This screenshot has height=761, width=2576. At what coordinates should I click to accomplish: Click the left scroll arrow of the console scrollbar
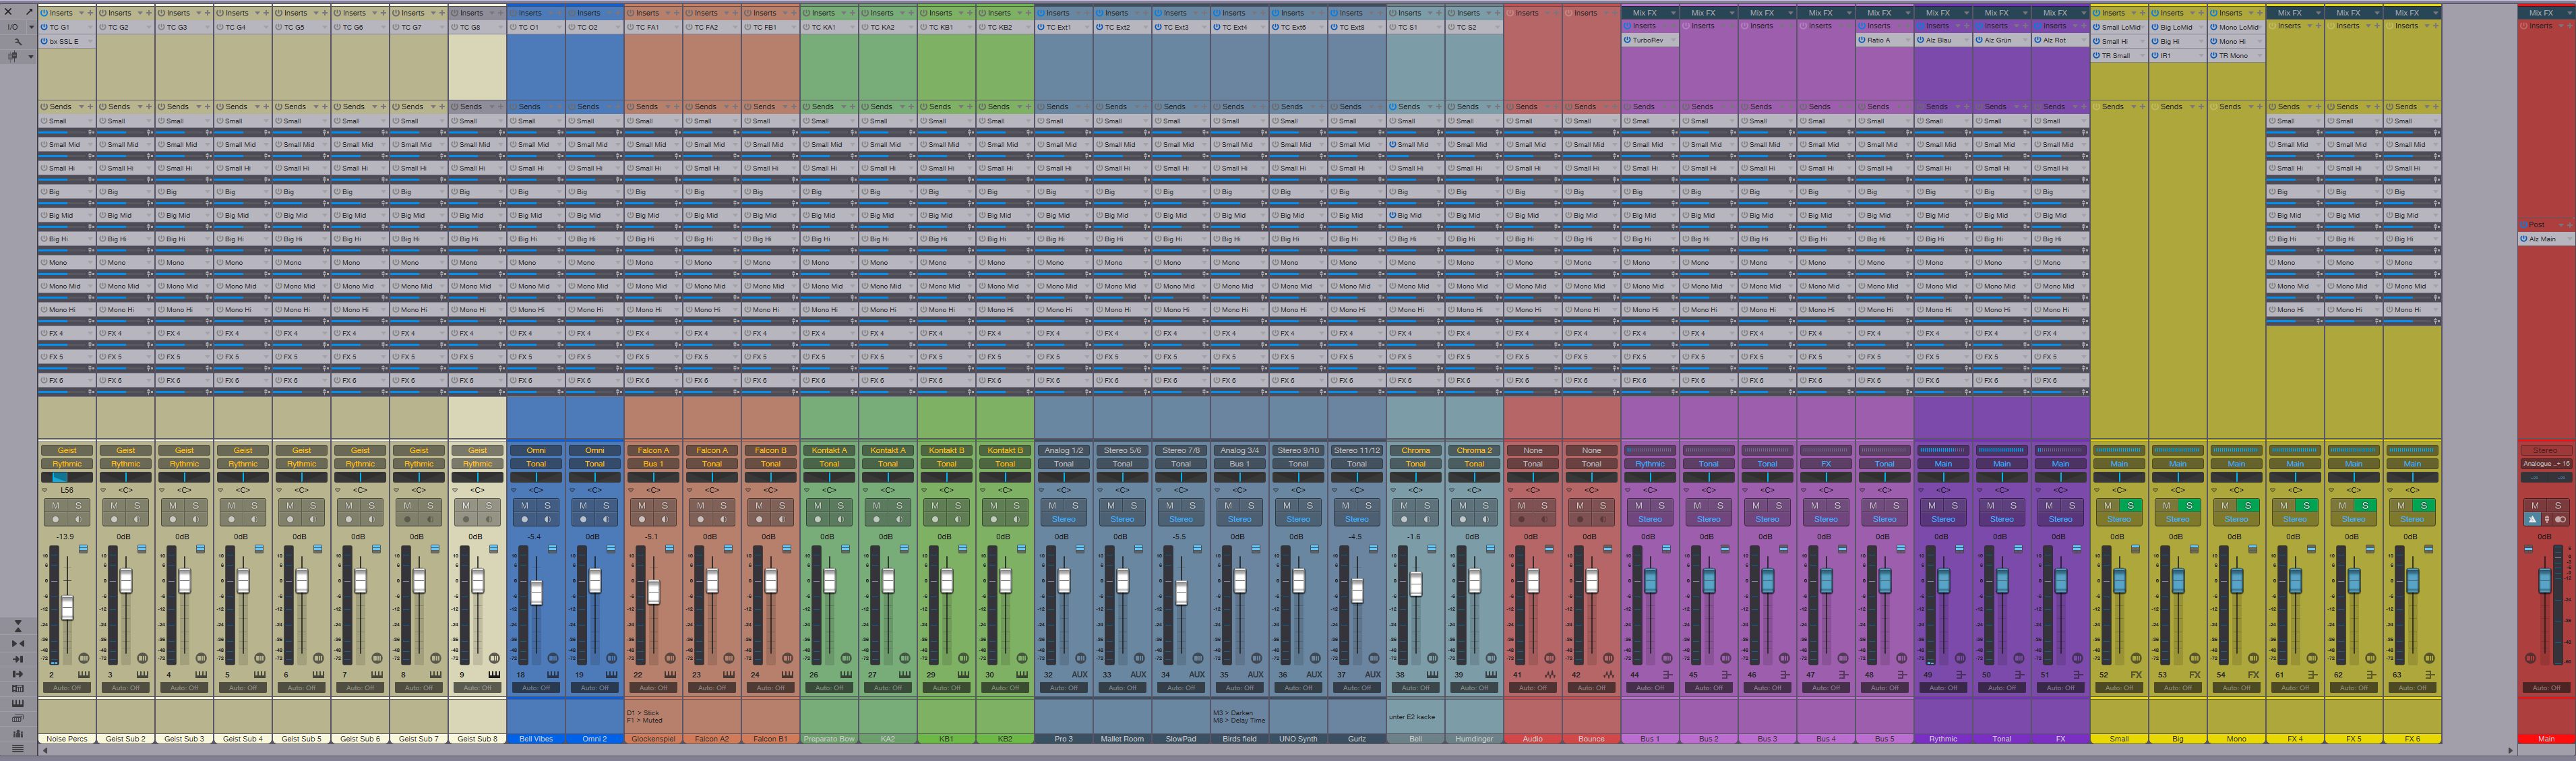pyautogui.click(x=45, y=750)
